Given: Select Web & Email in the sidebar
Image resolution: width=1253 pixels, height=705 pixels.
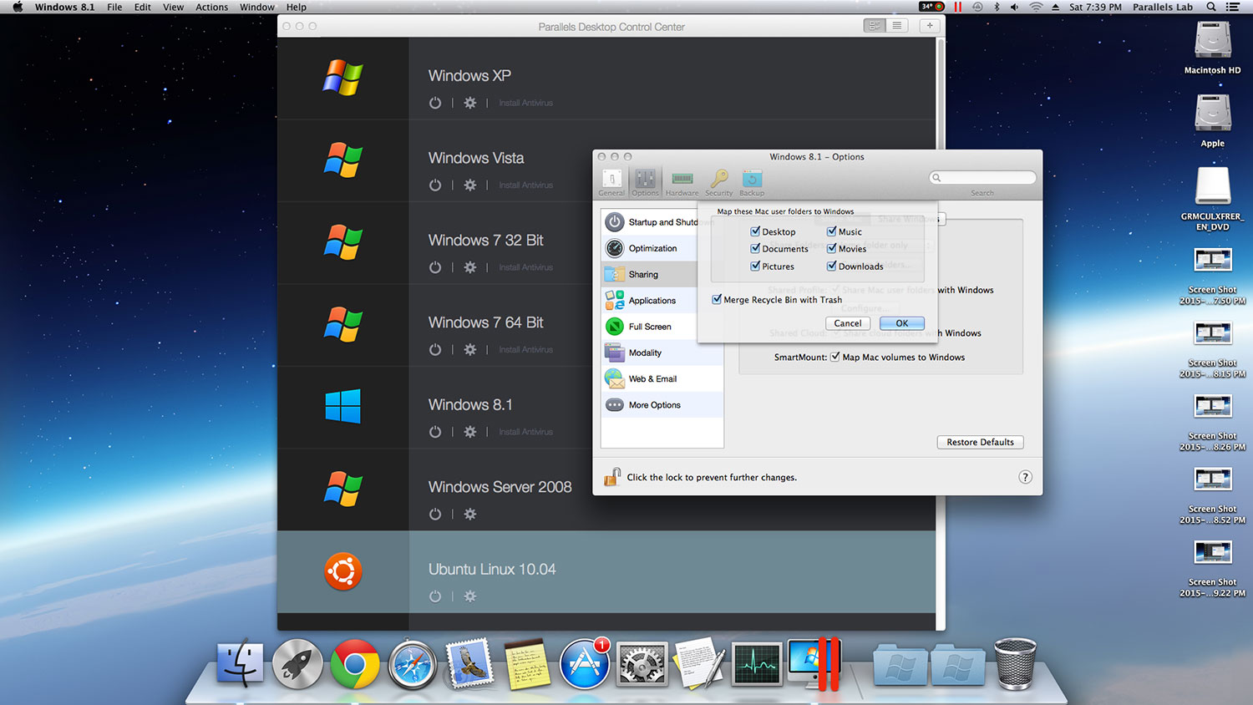Looking at the screenshot, I should (x=662, y=378).
